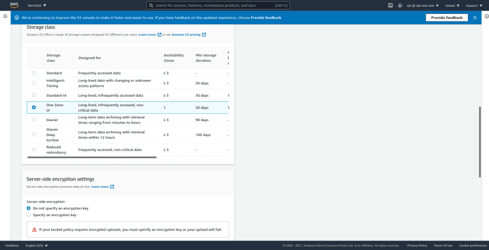Click 'Frequently accessed data' cell
The width and height of the screenshot is (489, 250).
[99, 73]
